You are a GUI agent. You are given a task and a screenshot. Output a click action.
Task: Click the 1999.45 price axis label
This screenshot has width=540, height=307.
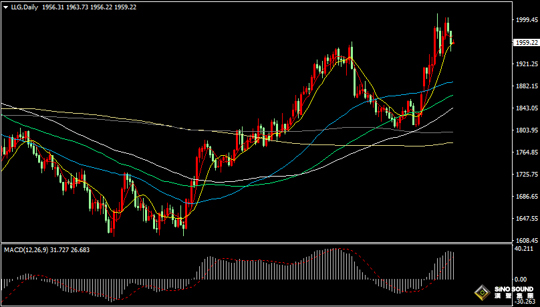pyautogui.click(x=527, y=20)
